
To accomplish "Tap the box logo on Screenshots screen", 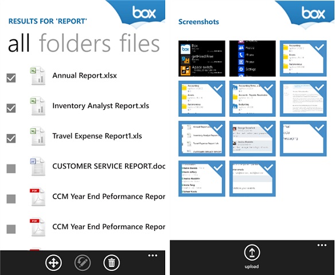I will (x=313, y=13).
